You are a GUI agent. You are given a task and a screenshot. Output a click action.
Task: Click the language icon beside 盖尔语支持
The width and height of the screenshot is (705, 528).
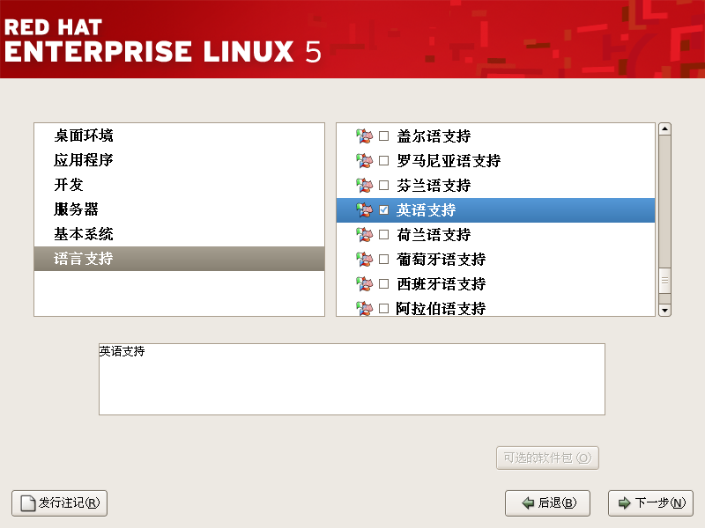pos(364,136)
